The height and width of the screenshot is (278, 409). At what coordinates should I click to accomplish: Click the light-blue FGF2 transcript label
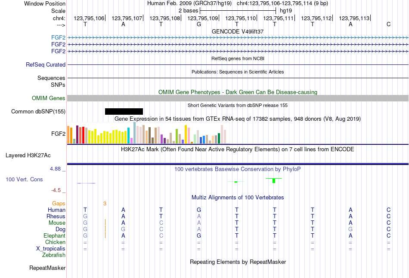(58, 37)
